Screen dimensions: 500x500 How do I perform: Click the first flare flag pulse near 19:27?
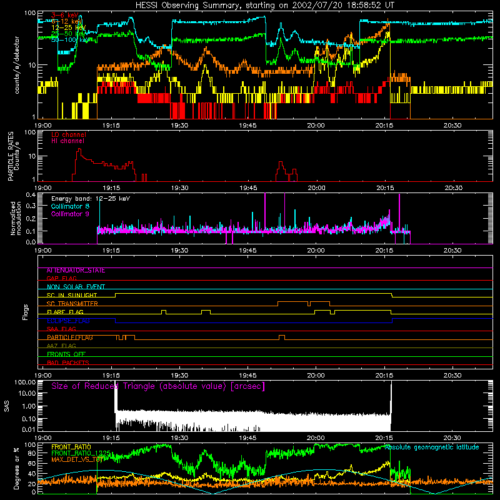click(x=164, y=312)
